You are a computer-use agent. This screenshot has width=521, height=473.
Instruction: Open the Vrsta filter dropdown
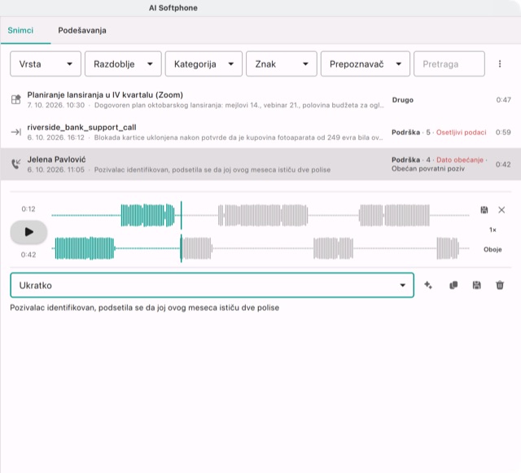[x=46, y=64]
